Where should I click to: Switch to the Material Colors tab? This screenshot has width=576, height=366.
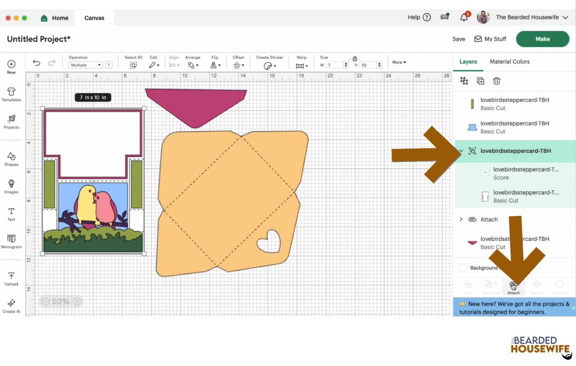(509, 62)
